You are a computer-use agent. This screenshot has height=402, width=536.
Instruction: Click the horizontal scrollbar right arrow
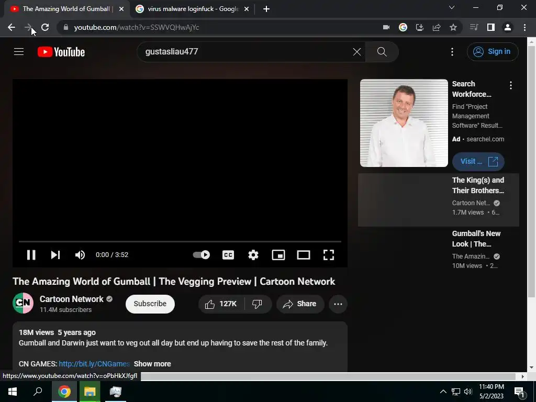pos(523,376)
